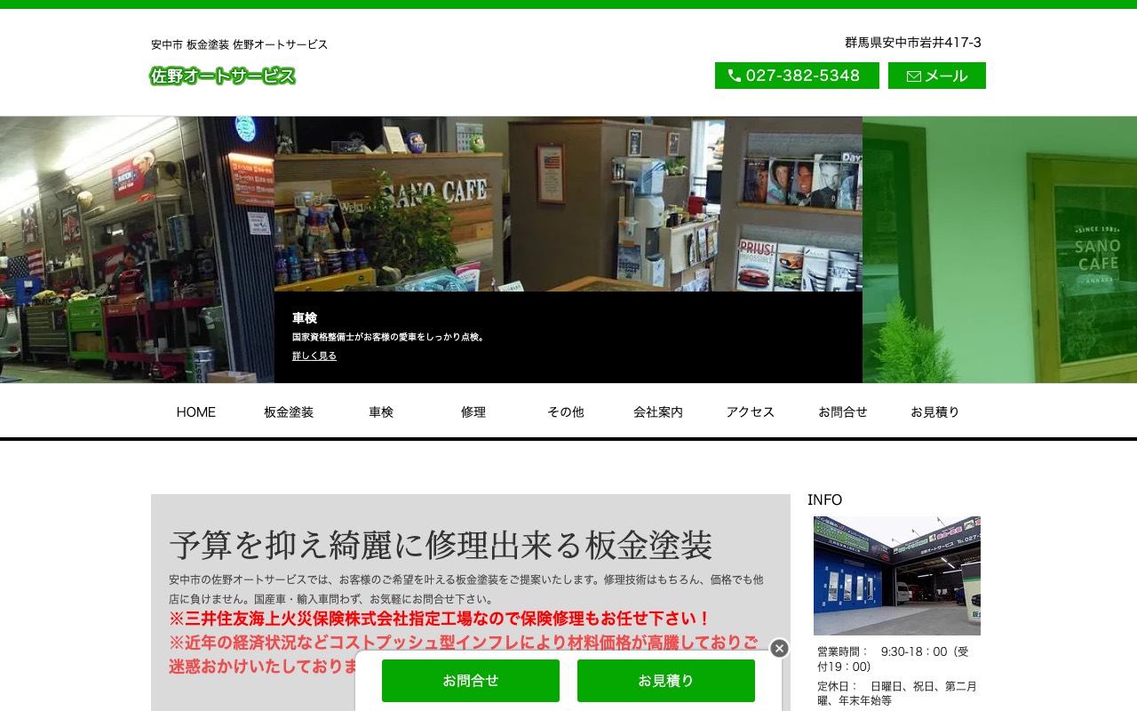Go to HOME menu item
1137x711 pixels.
pyautogui.click(x=196, y=412)
